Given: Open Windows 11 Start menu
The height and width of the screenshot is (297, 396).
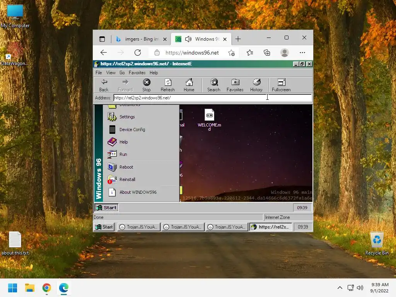Looking at the screenshot, I should (x=12, y=288).
